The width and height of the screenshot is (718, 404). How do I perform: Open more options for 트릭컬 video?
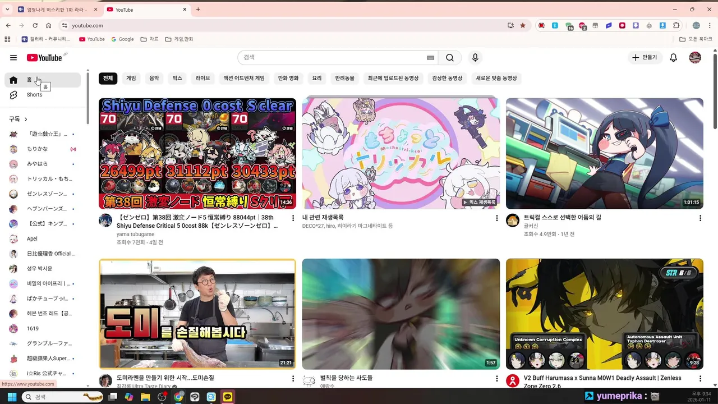point(700,218)
